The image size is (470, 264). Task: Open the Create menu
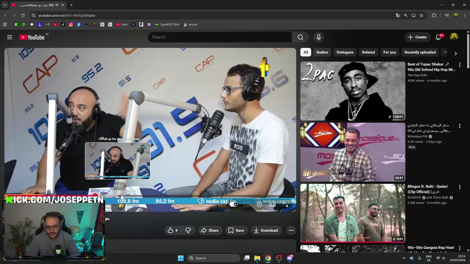[417, 37]
